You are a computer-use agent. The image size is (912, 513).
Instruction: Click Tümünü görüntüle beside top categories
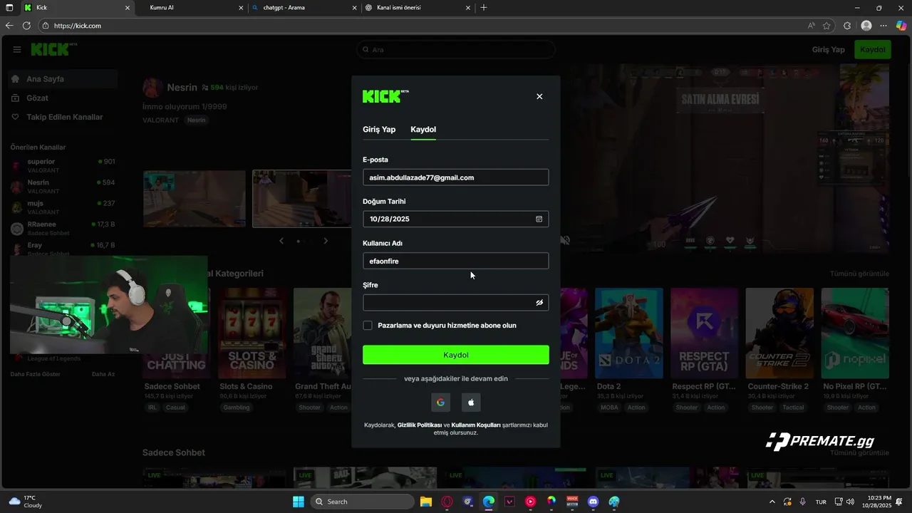(859, 274)
